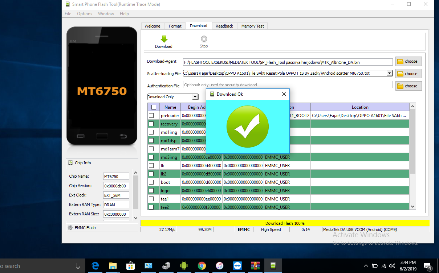439x273 pixels.
Task: Click the green Android taskbar icon
Action: (x=184, y=266)
